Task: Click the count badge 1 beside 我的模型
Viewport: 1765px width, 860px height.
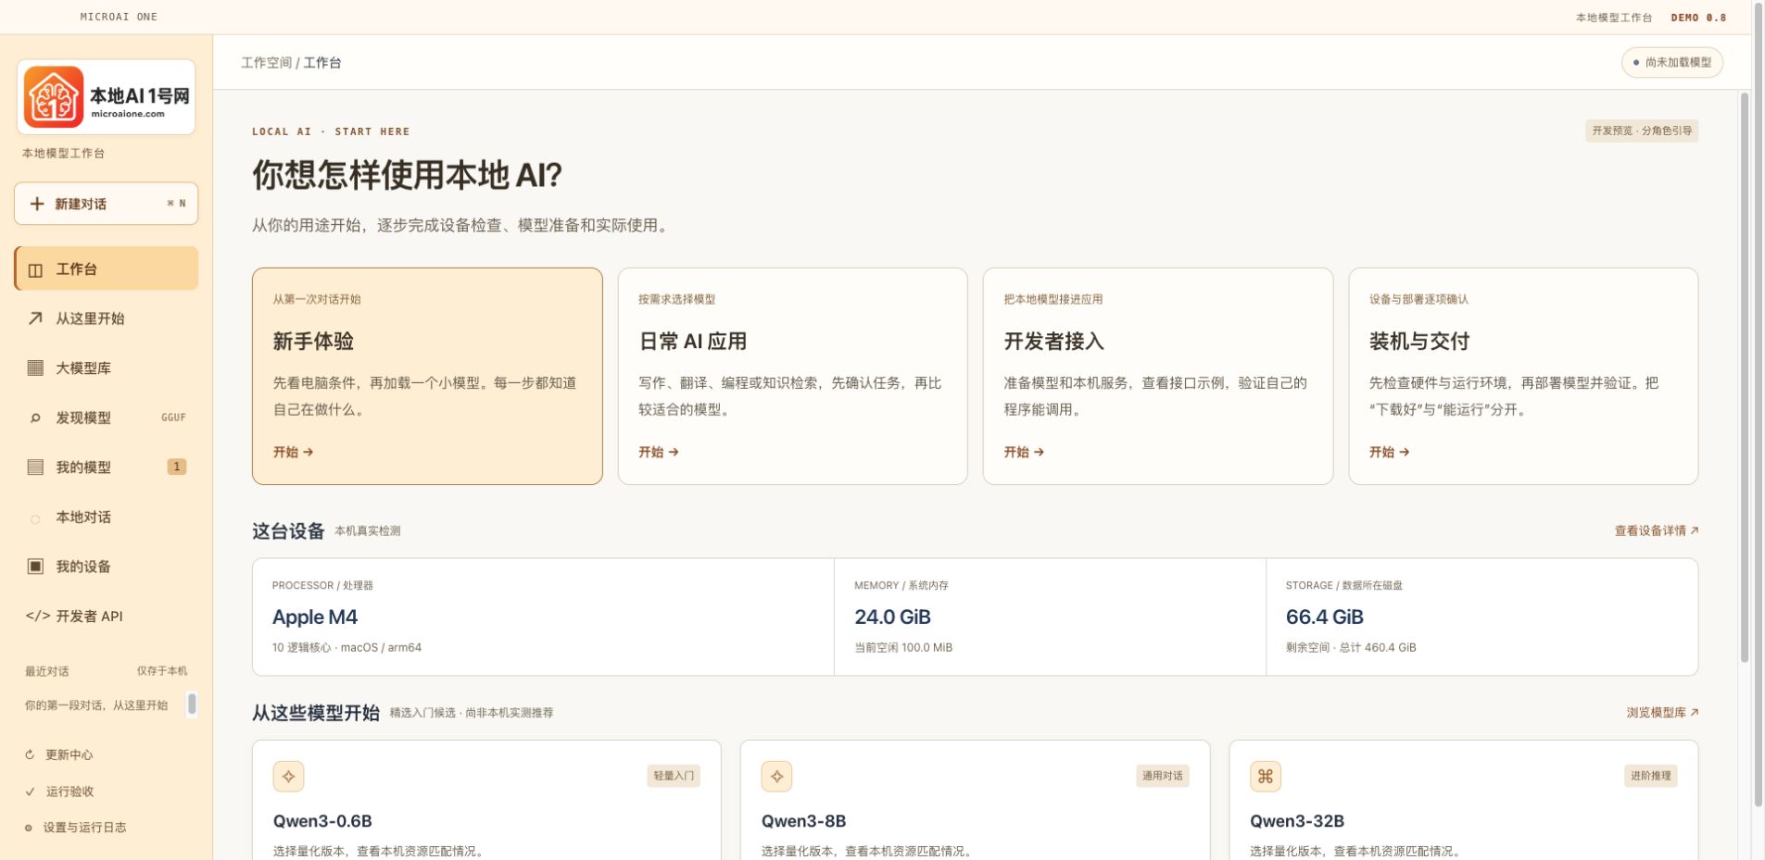Action: point(176,467)
